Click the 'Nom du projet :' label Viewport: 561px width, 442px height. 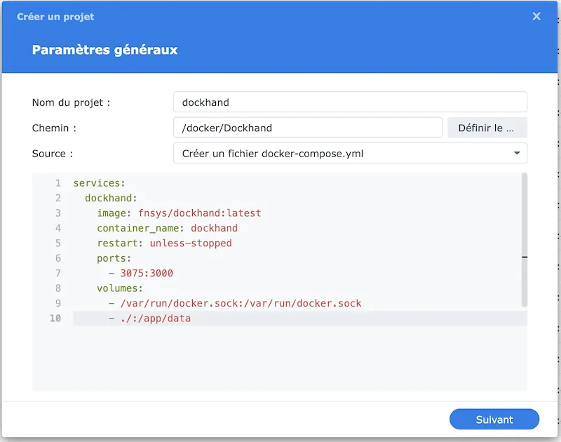coord(71,102)
